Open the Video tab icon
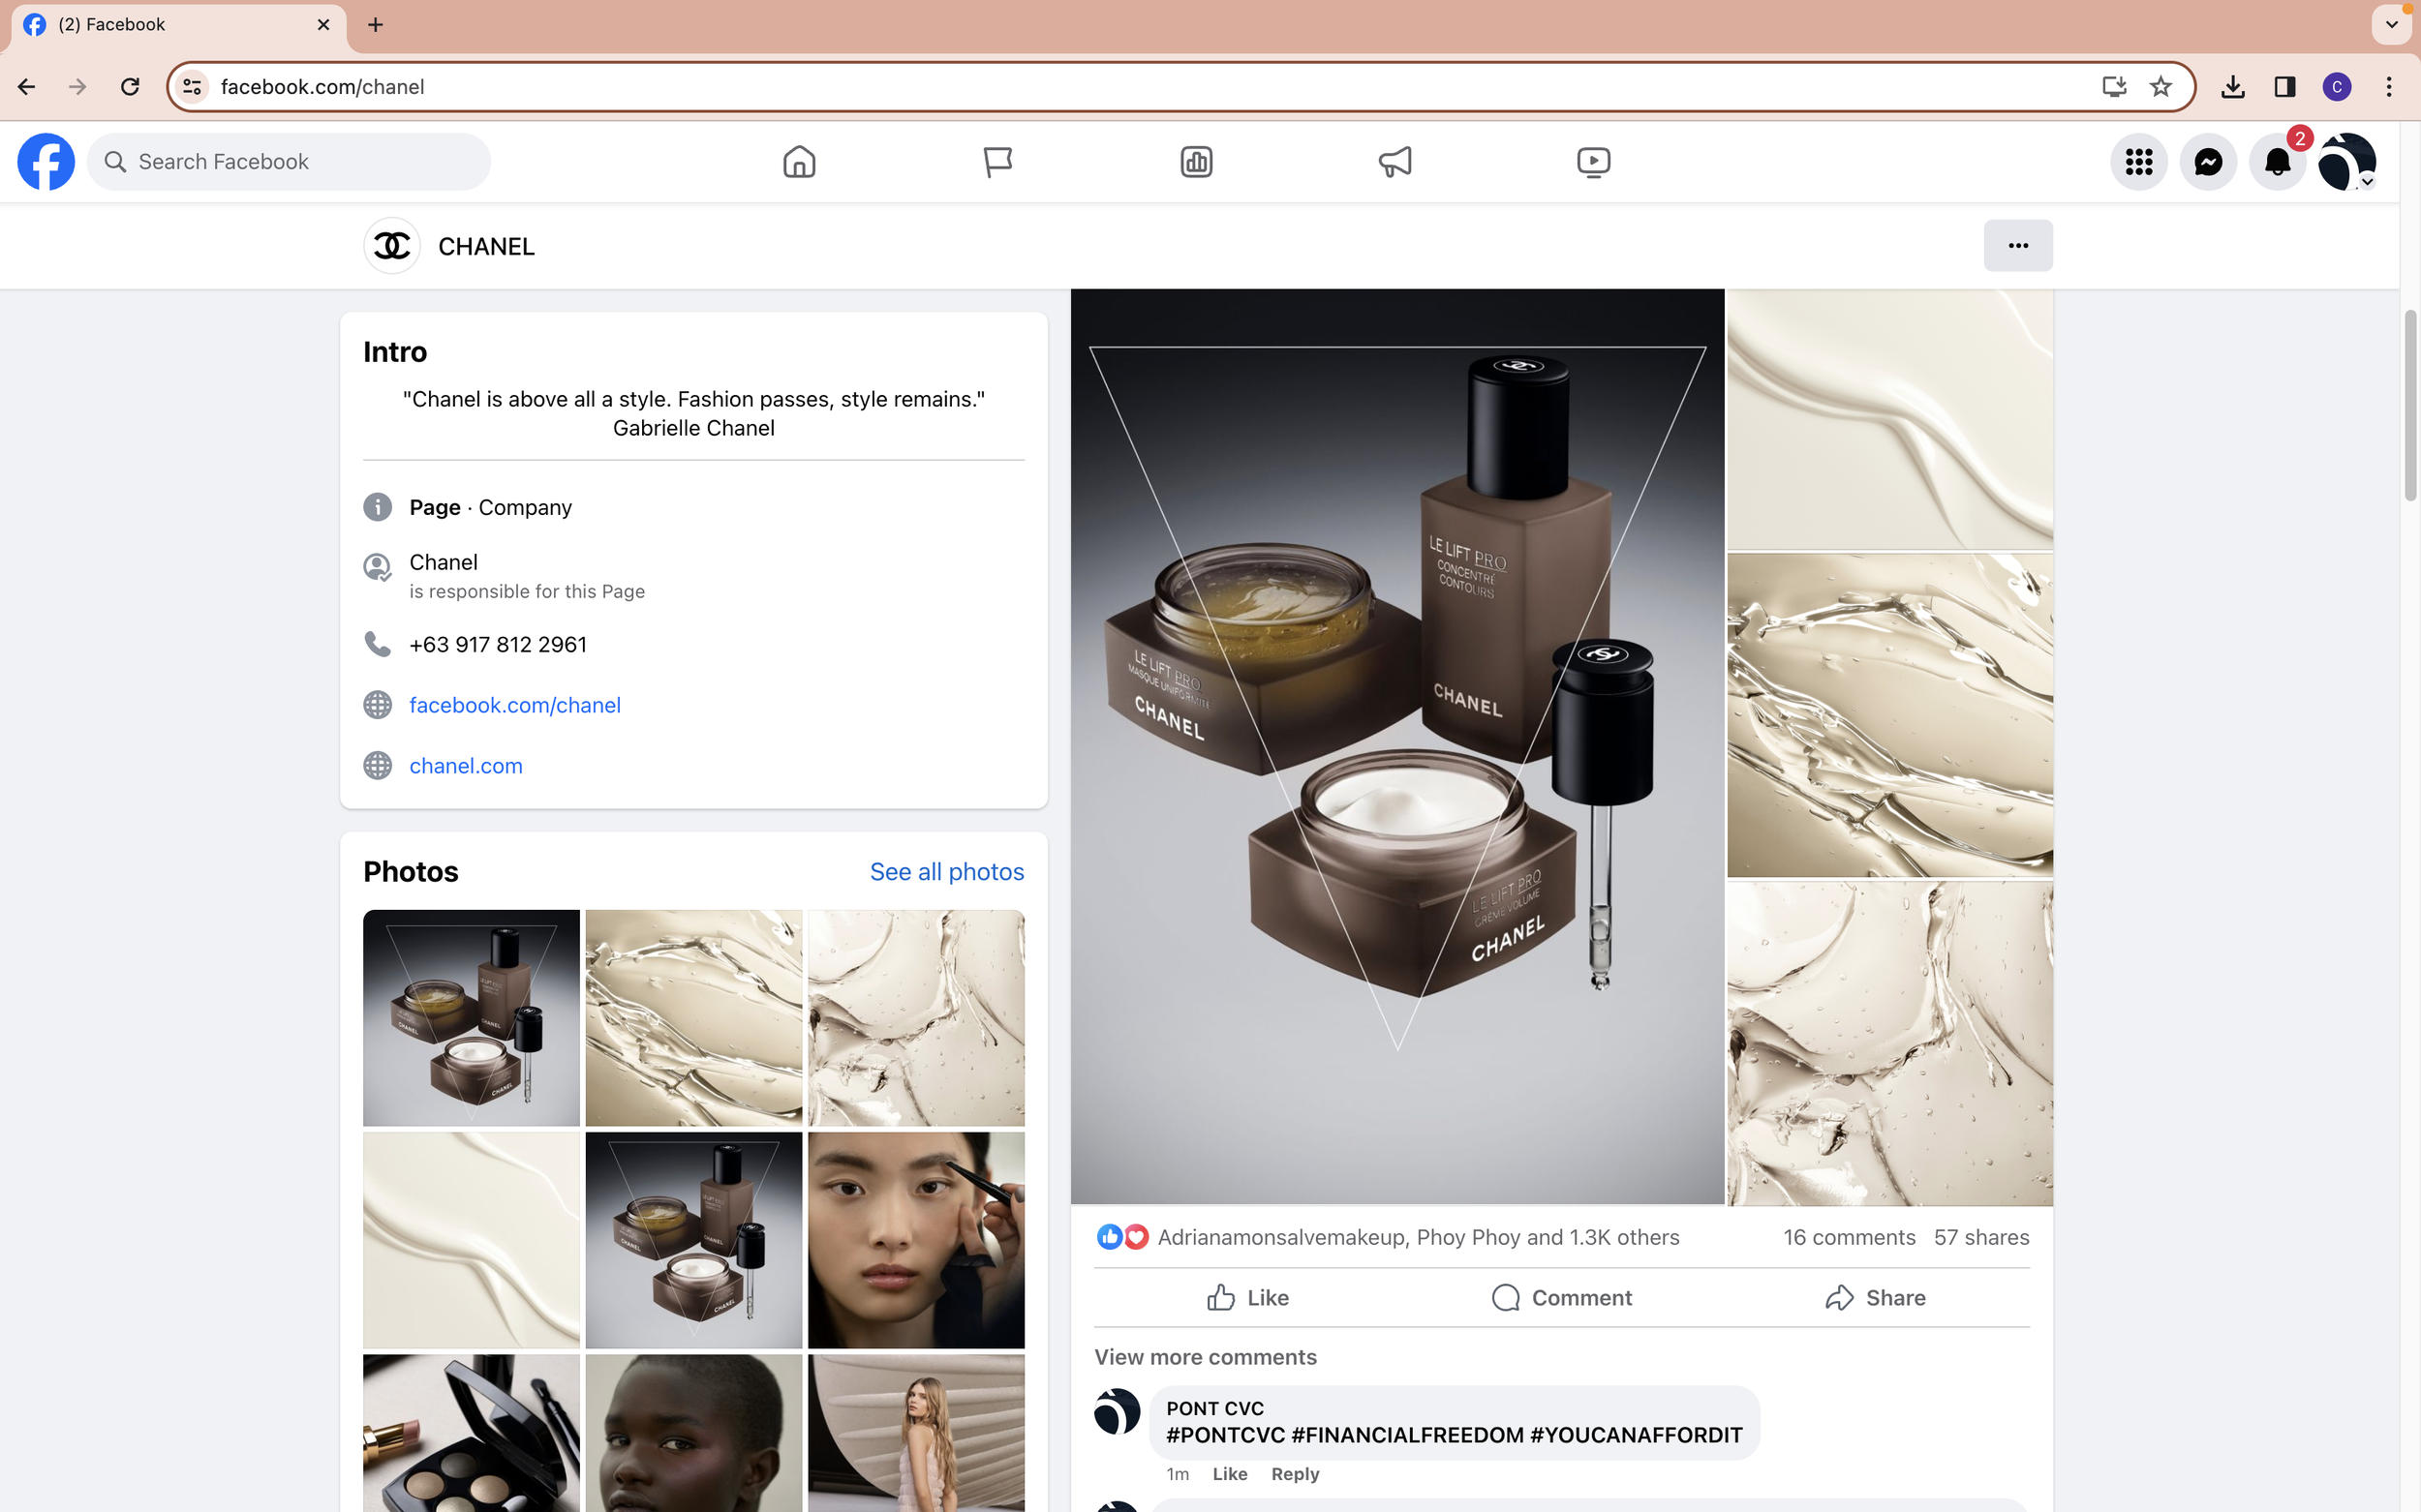This screenshot has width=2421, height=1512. (x=1593, y=162)
